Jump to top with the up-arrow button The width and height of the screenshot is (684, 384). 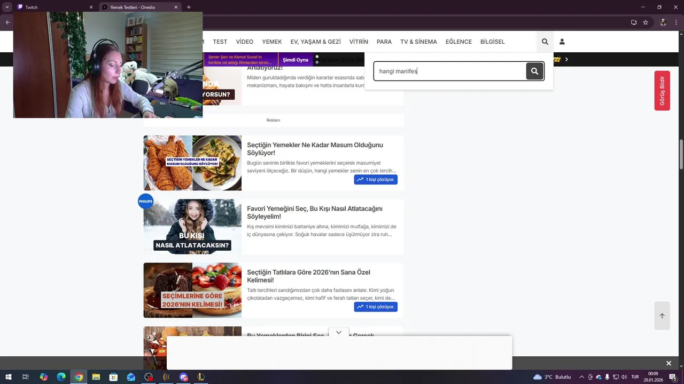click(x=662, y=316)
